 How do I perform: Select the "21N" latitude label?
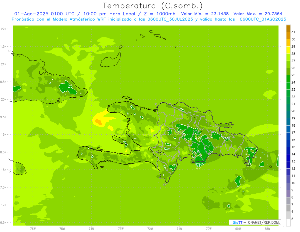click(4, 64)
